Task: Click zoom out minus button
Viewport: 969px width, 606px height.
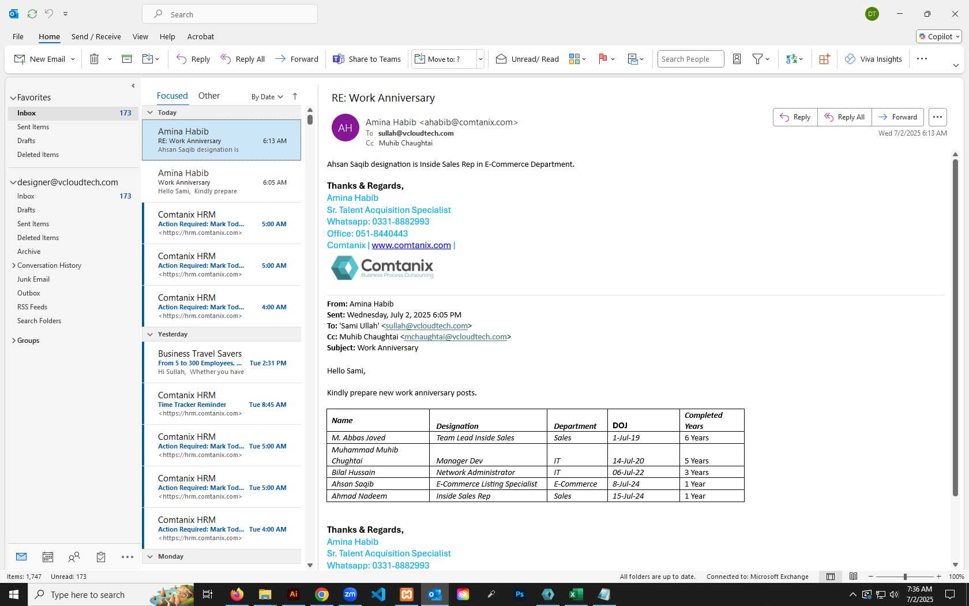Action: click(x=871, y=577)
